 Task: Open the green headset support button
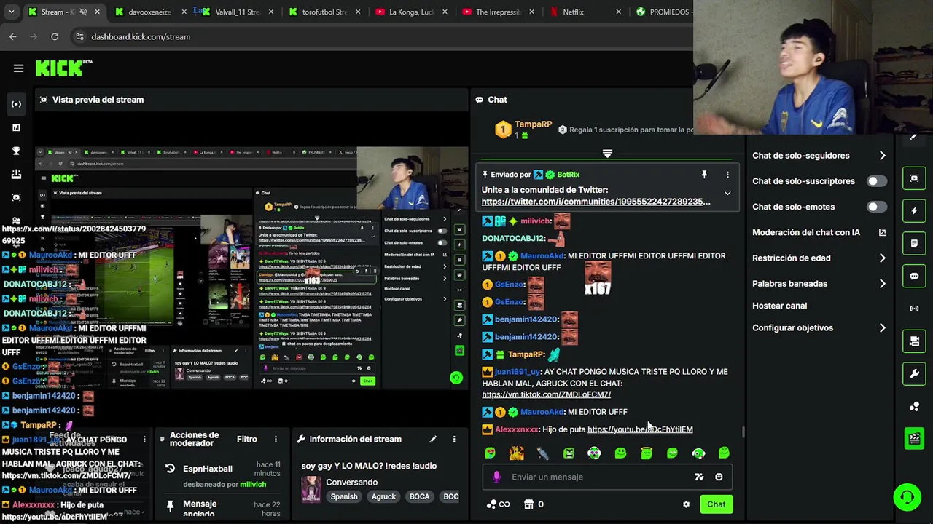[907, 498]
